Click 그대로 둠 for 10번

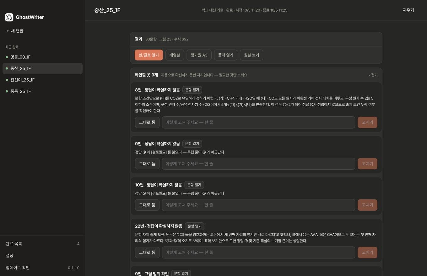pos(147,205)
